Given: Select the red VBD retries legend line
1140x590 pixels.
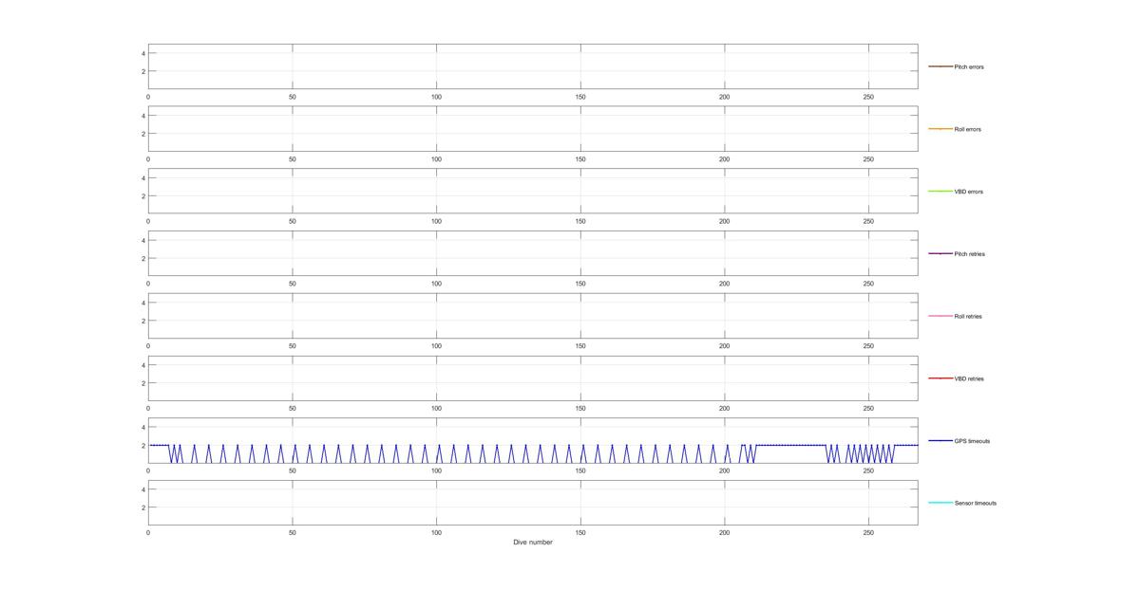Looking at the screenshot, I should coord(940,378).
